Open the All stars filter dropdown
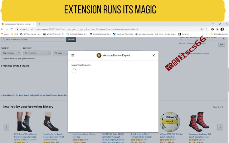 (x=60, y=53)
